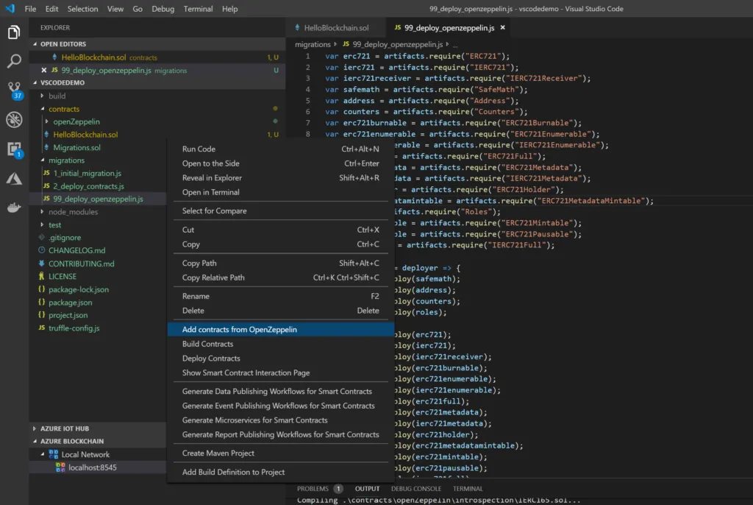Image resolution: width=753 pixels, height=505 pixels.
Task: Click the package-lock.json braces icon
Action: (42, 289)
